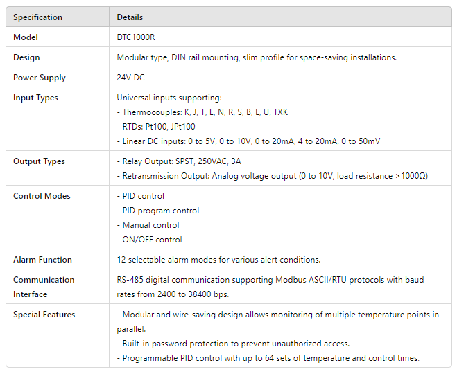This screenshot has width=457, height=372.
Task: Select the Design row label
Action: [26, 57]
